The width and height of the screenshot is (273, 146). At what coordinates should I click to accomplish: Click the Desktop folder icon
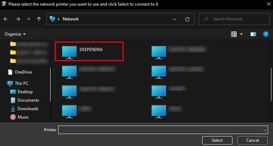[x=13, y=92]
